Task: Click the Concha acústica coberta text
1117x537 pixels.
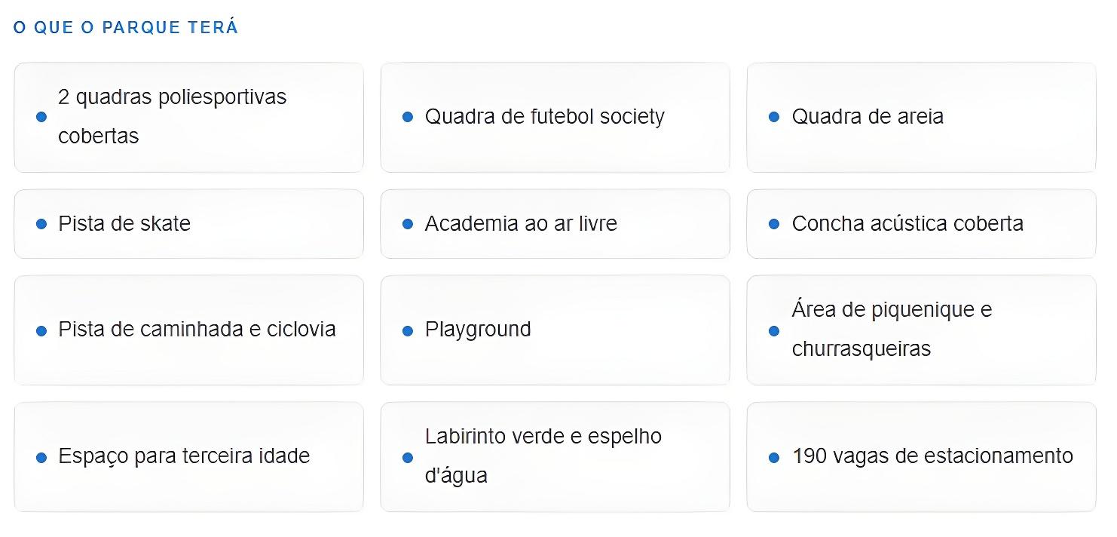Action: pyautogui.click(x=907, y=224)
